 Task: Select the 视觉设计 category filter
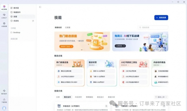[x=100, y=97]
